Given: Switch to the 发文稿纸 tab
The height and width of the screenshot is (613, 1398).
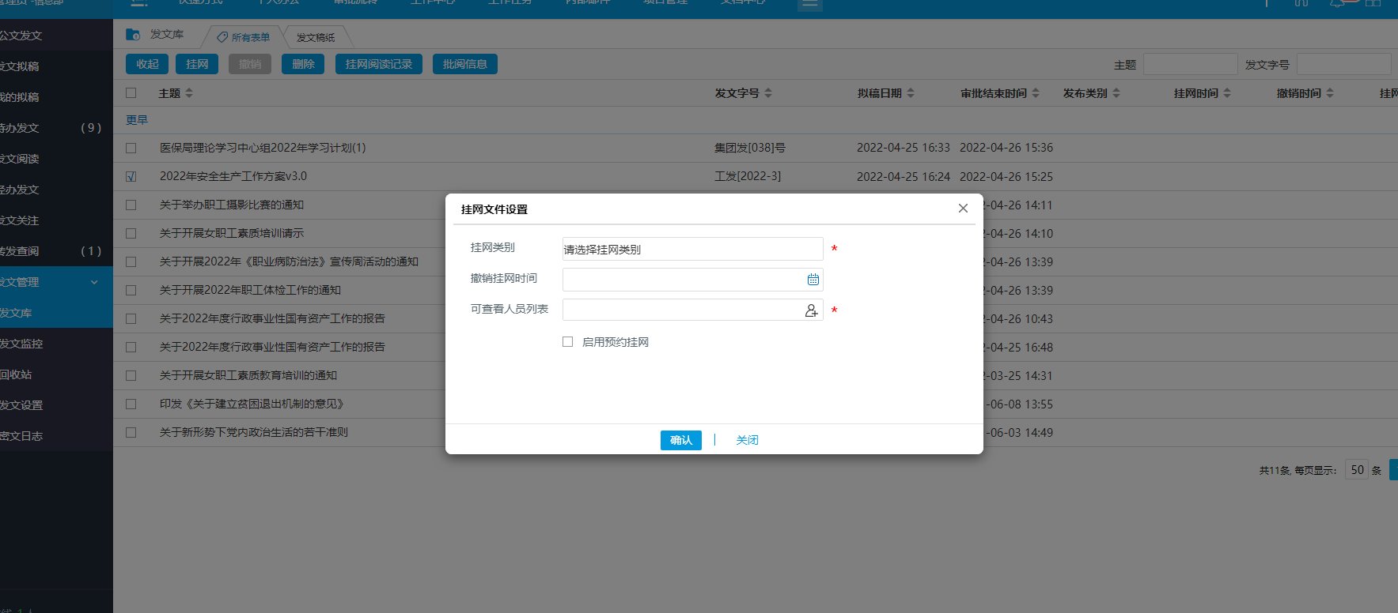Looking at the screenshot, I should 316,37.
